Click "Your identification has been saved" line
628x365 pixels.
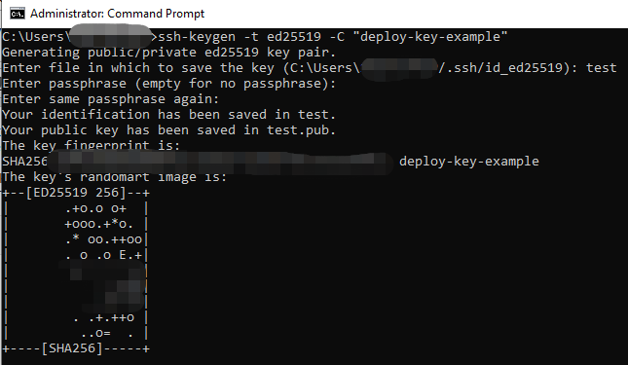168,115
